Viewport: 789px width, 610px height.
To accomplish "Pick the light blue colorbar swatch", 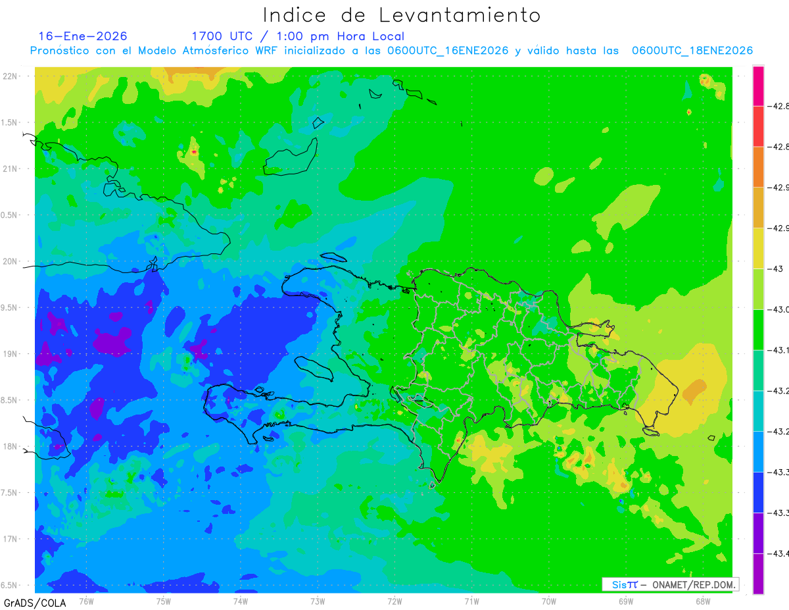I will (x=758, y=451).
